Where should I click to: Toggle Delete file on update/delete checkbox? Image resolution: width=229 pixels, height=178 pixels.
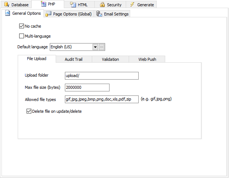click(x=29, y=111)
